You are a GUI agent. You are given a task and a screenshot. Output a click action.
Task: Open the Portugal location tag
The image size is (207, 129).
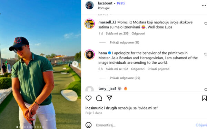(103, 8)
